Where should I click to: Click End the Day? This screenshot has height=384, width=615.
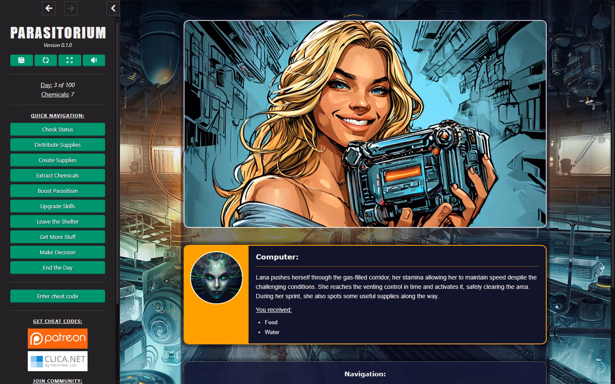[58, 268]
